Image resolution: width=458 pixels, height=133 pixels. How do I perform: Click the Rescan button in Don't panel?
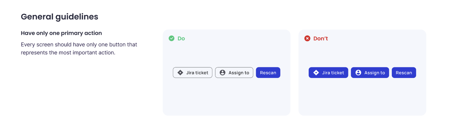[x=404, y=73]
